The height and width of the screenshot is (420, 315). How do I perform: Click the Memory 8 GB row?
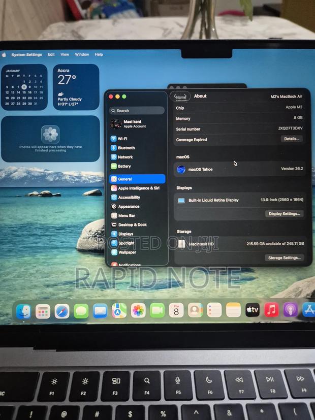tap(240, 118)
